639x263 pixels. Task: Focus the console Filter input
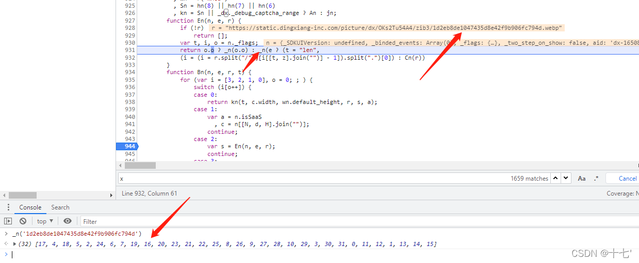pos(359,221)
